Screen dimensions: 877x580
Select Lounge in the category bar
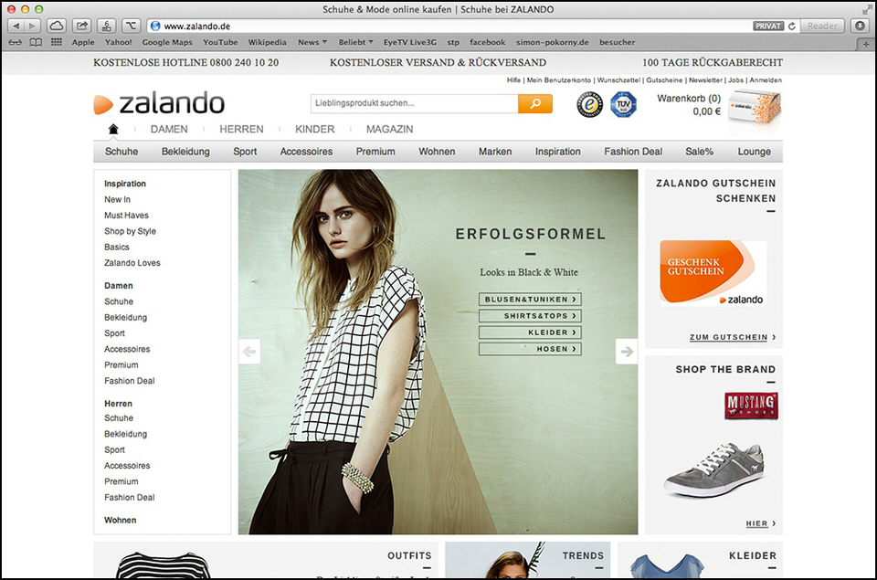coord(754,152)
